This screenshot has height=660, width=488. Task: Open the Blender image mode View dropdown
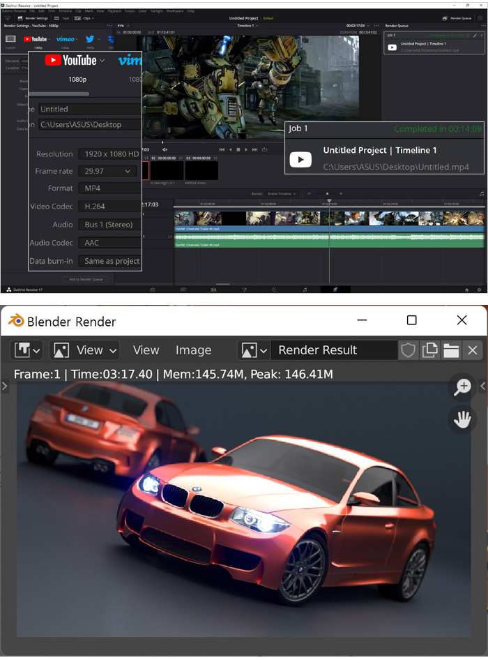pyautogui.click(x=84, y=350)
